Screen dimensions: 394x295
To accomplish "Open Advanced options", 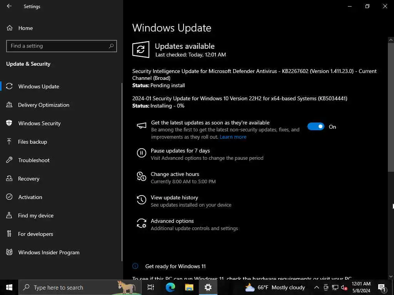I will pos(172,221).
